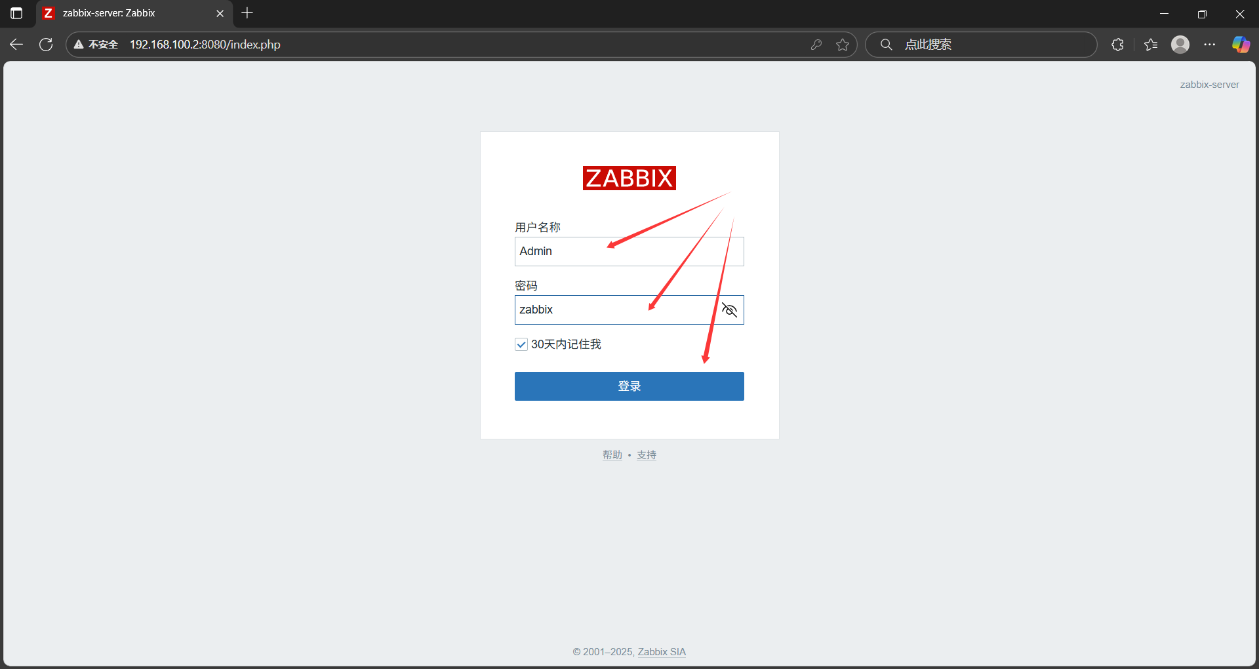Click the URL in the address bar
Screen dimensions: 1259x669
pyautogui.click(x=205, y=45)
